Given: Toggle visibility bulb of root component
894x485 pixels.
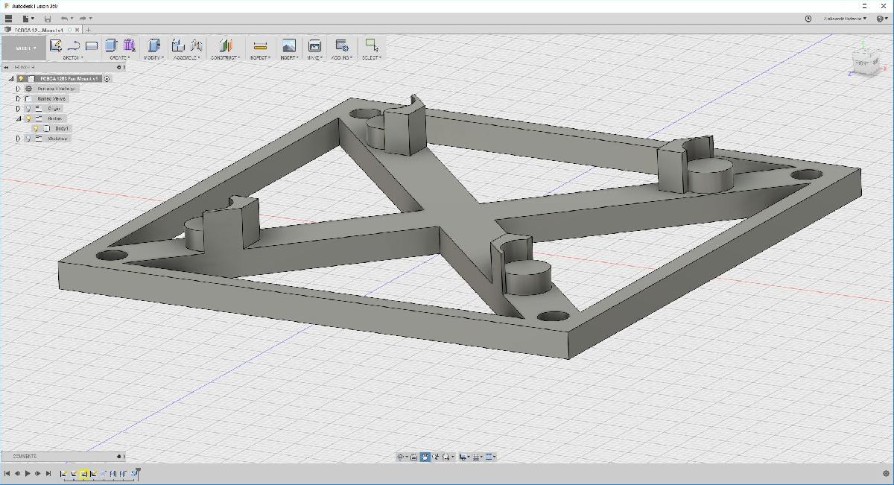Looking at the screenshot, I should pos(21,78).
